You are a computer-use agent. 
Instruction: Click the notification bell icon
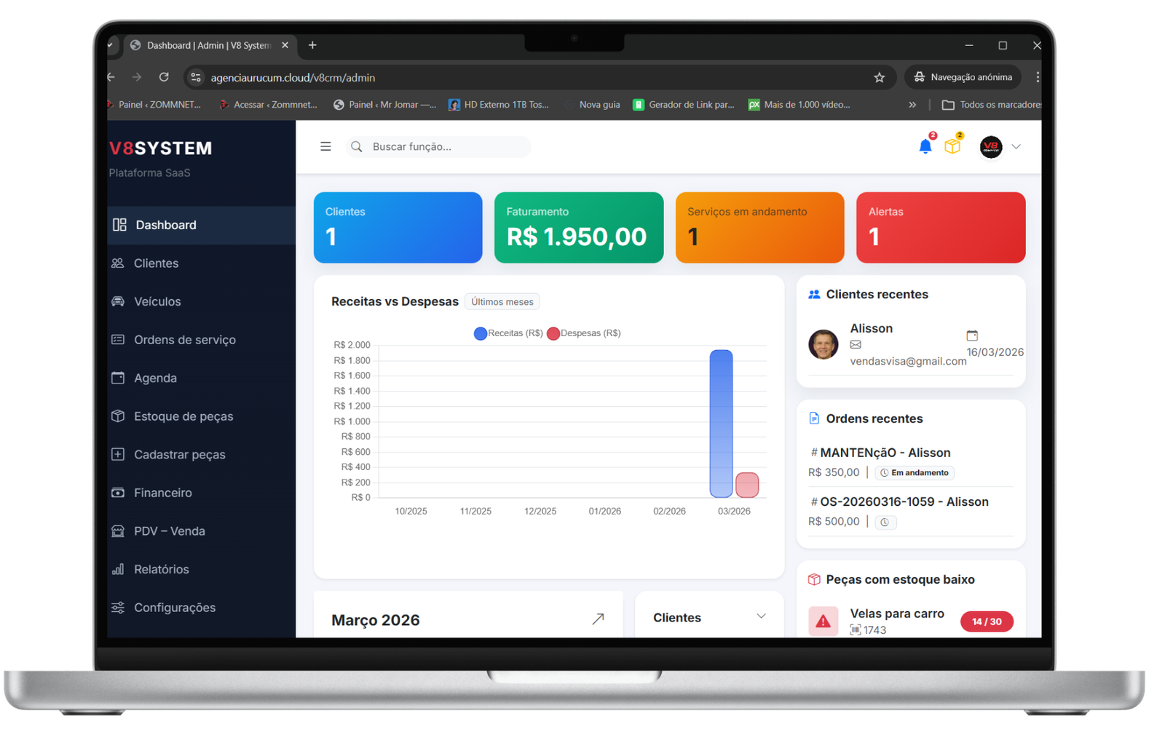pyautogui.click(x=925, y=147)
